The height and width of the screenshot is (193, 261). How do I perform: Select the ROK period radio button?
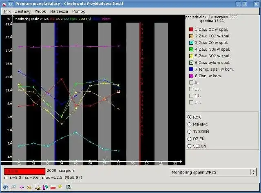click(x=189, y=117)
